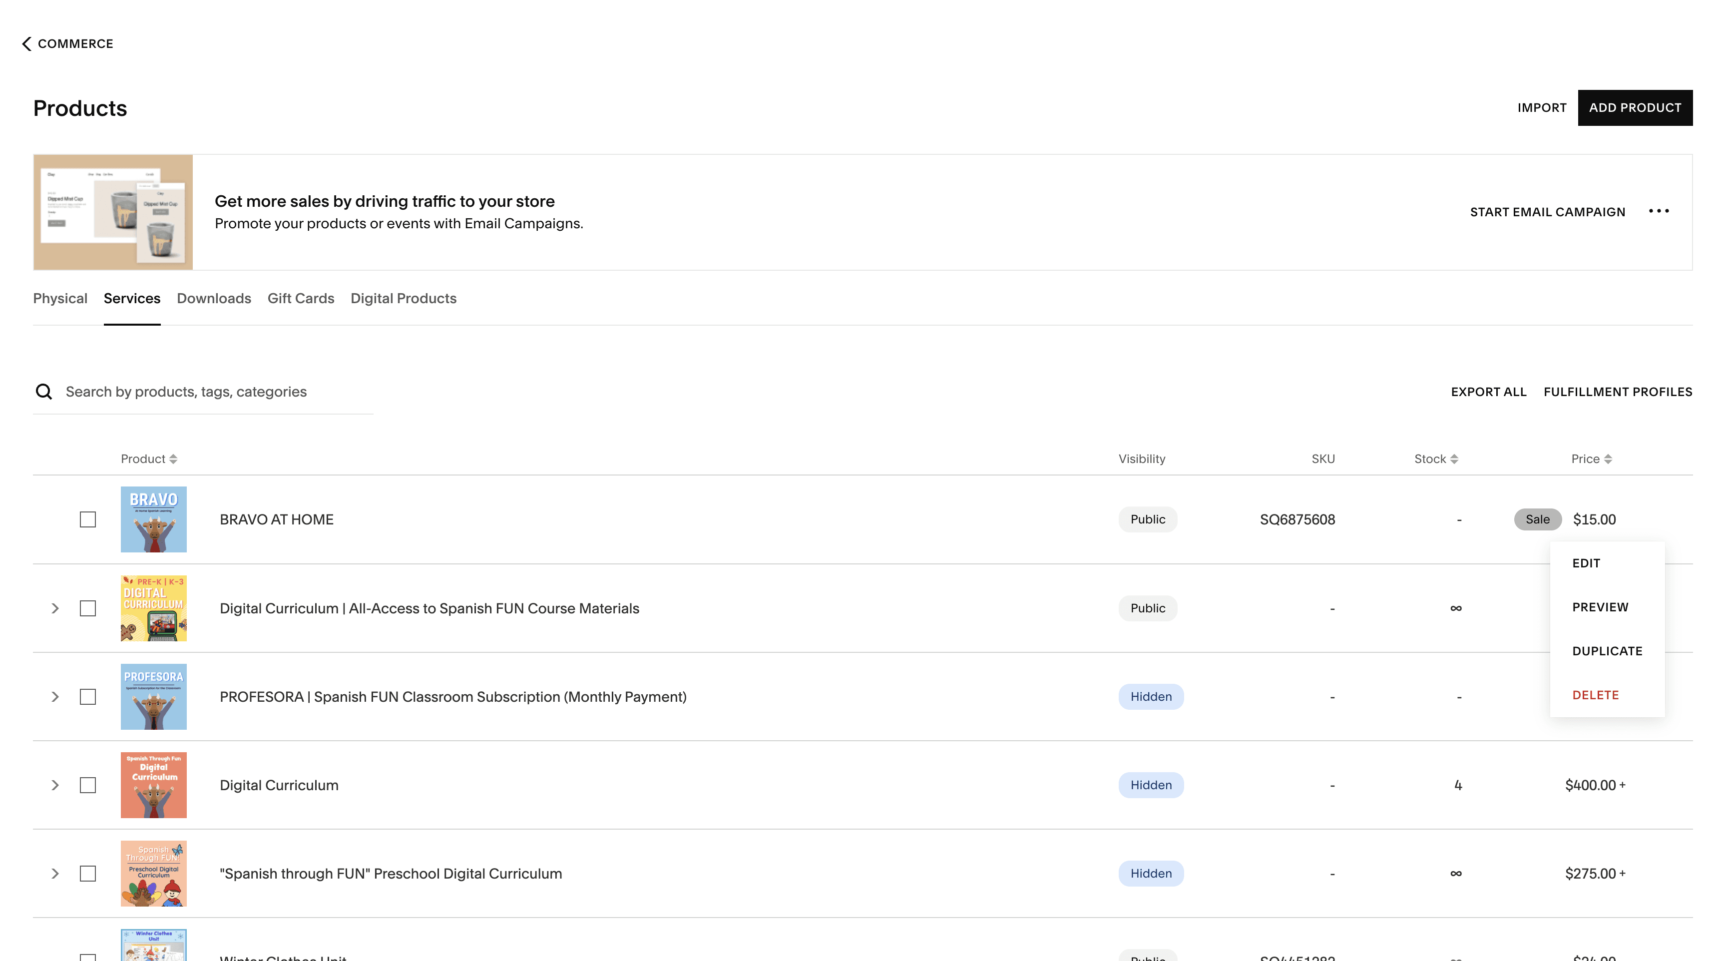Choose DUPLICATE from the context menu
The width and height of the screenshot is (1724, 961).
click(x=1607, y=651)
